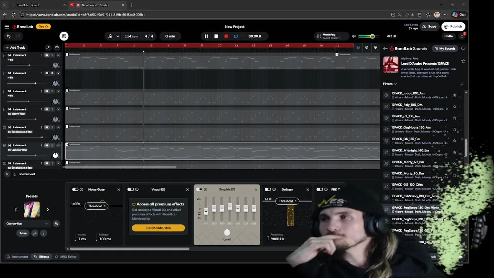Mute track 04 Instrument

47,109
